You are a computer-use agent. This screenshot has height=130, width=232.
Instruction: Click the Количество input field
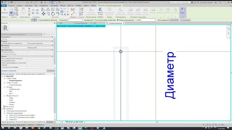click(x=75, y=20)
